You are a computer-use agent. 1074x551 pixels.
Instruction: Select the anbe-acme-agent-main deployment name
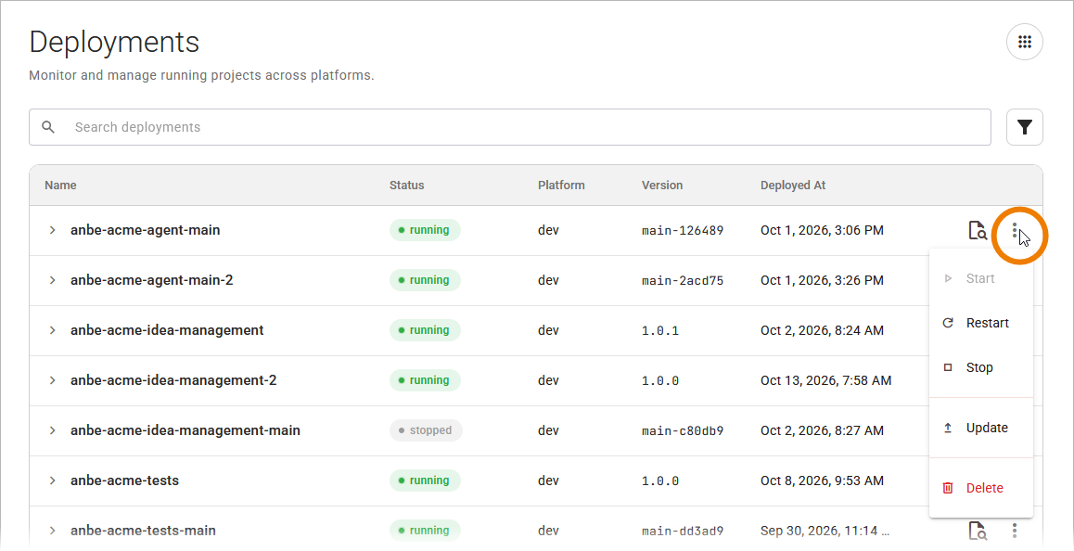click(146, 230)
